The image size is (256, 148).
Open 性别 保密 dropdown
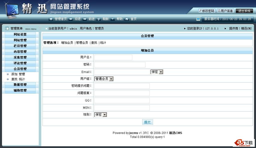[x=100, y=115]
